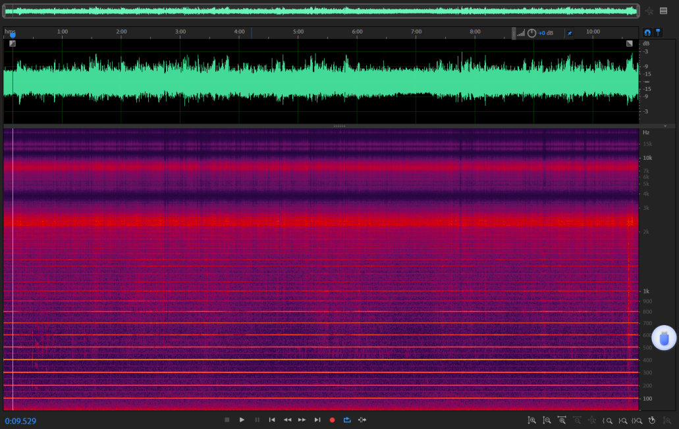Toggle the pin on the gain HUD
Screen dimensions: 679x429
570,33
